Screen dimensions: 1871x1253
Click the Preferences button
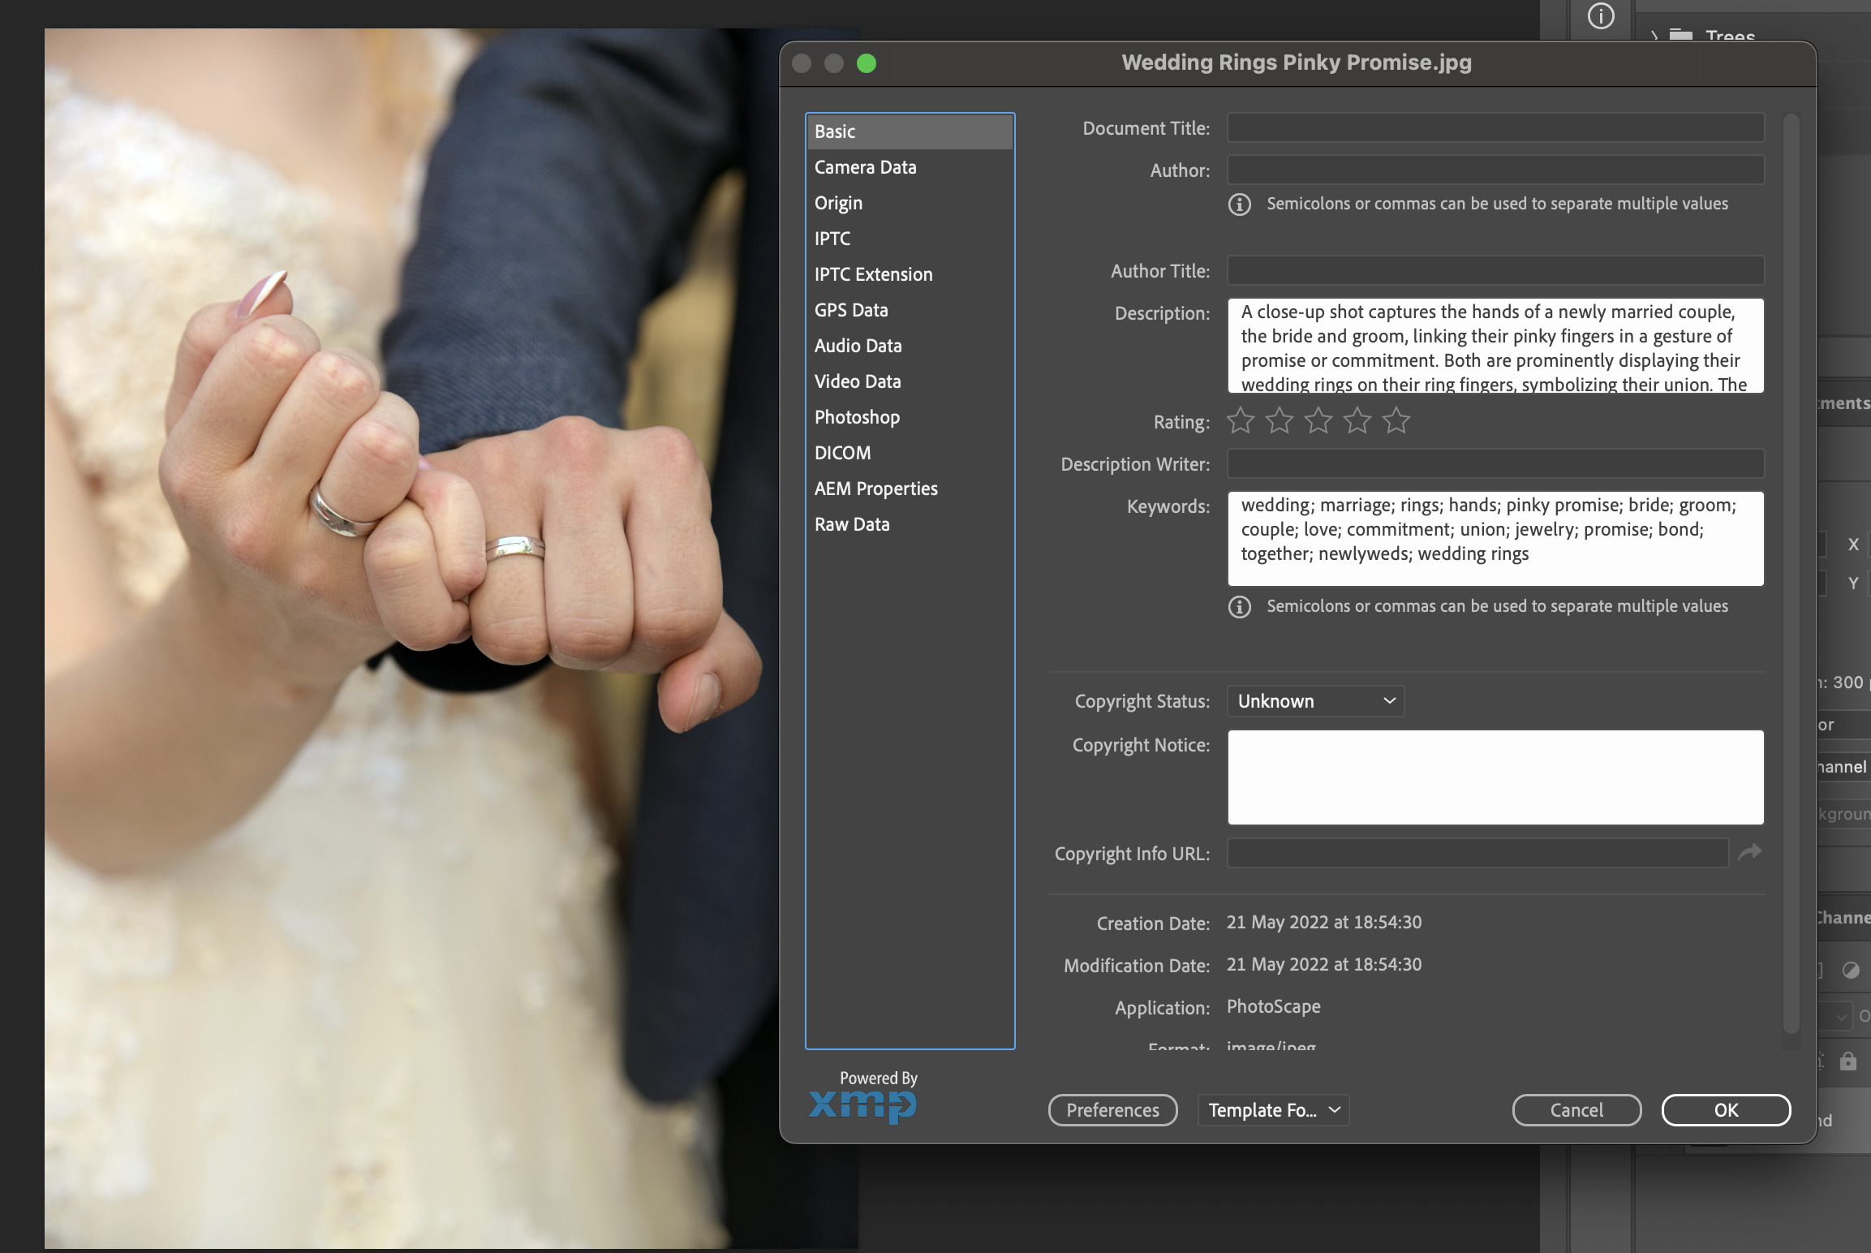[1112, 1110]
